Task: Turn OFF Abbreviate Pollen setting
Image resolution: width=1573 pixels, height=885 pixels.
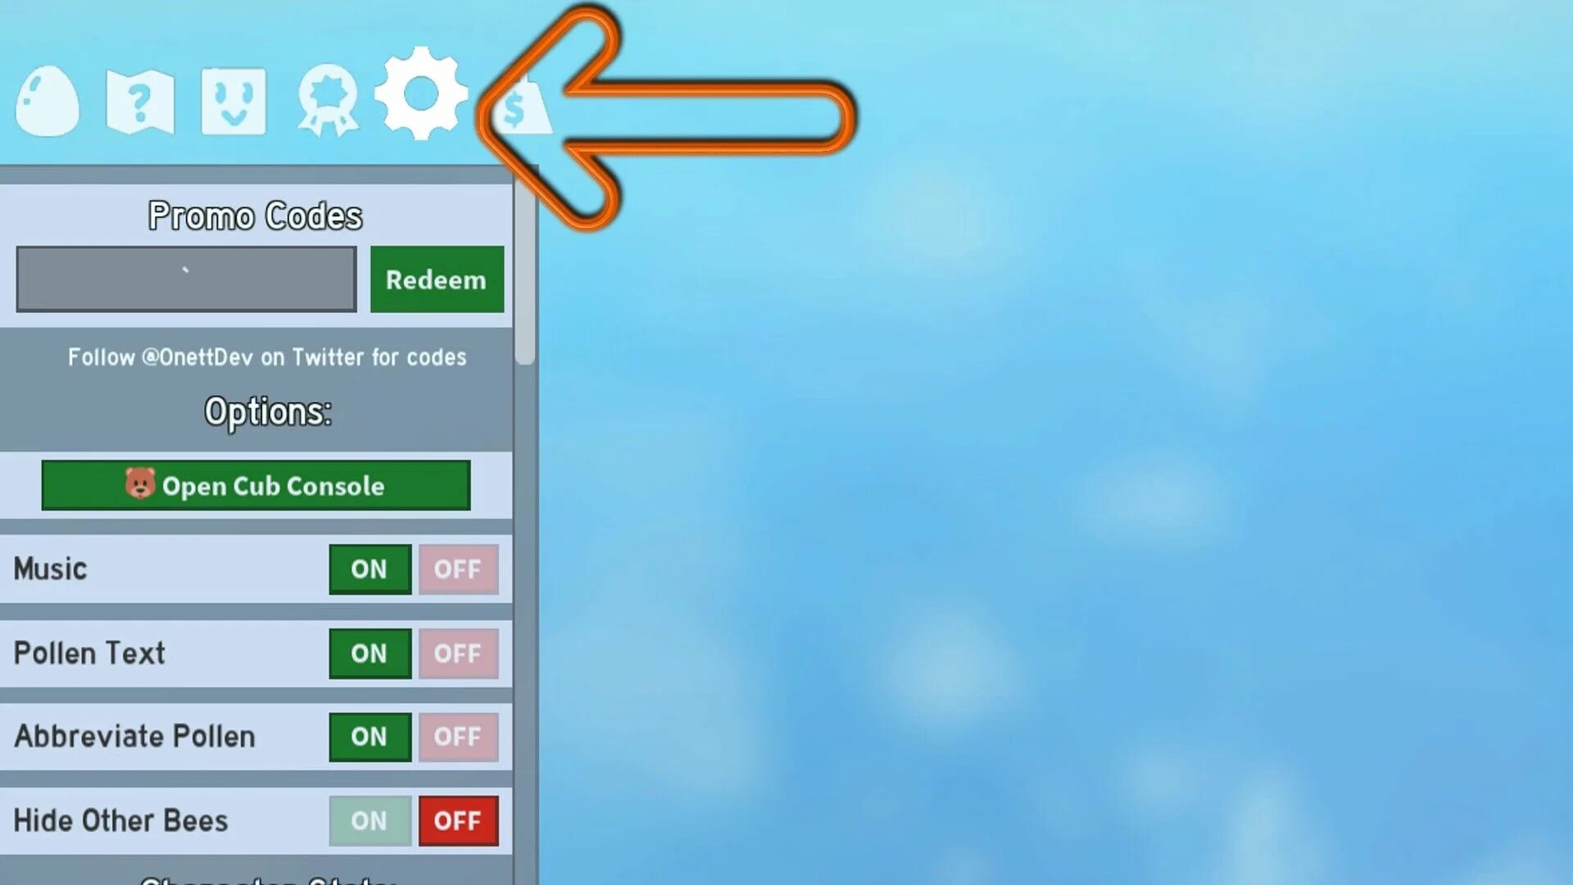Action: (x=457, y=736)
